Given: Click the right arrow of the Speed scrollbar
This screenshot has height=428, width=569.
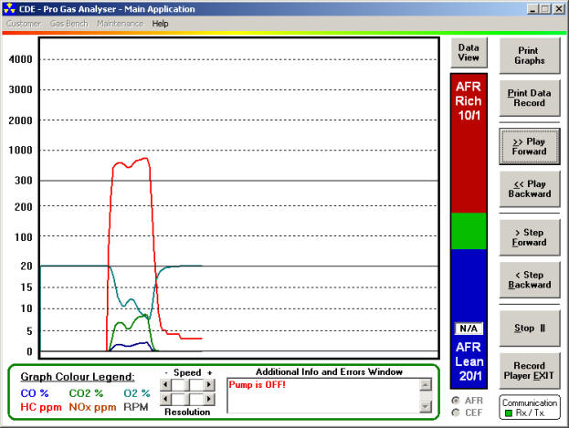Looking at the screenshot, I should point(209,385).
